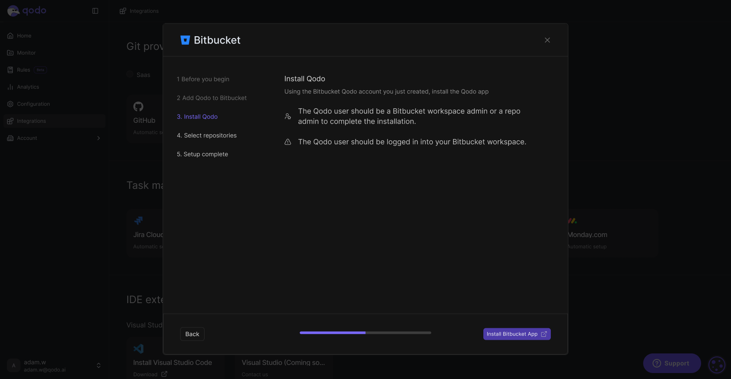Click the Download external link icon
731x379 pixels.
point(164,374)
